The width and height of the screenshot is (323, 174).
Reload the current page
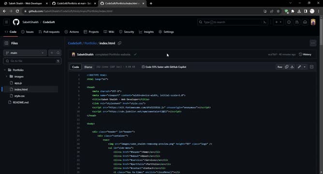[17, 11]
